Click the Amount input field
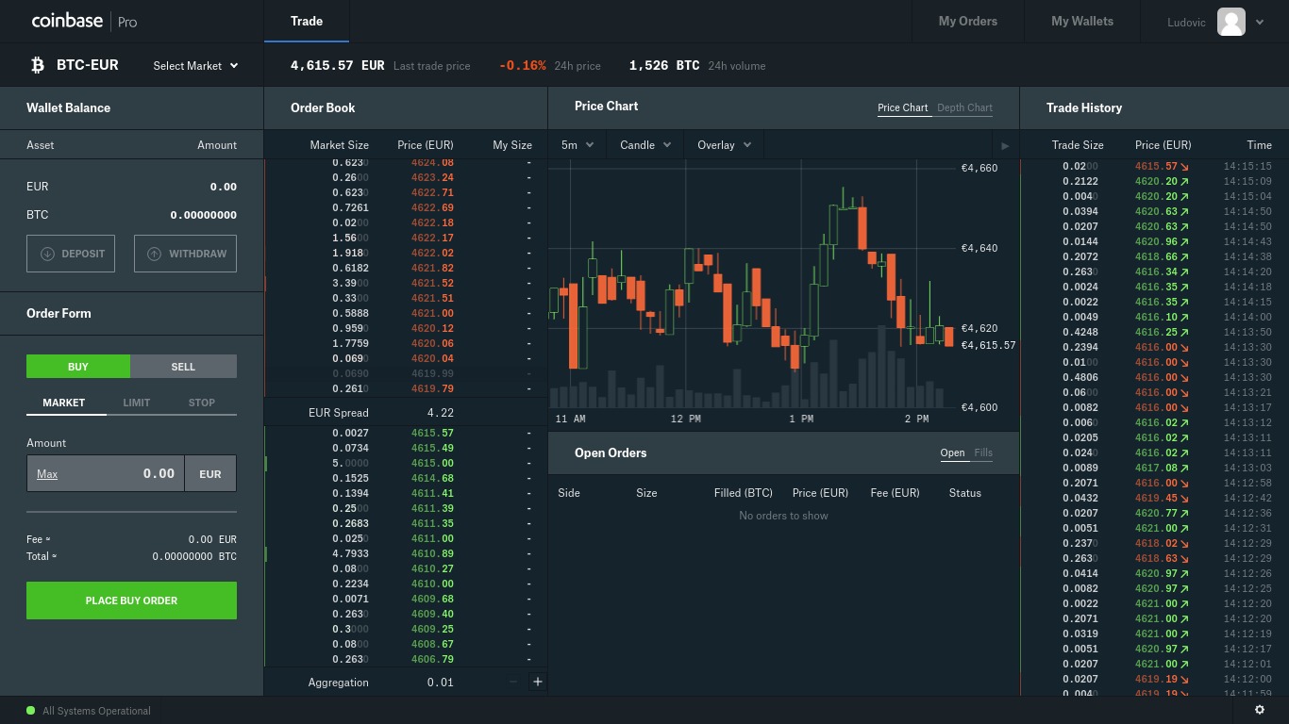The width and height of the screenshot is (1289, 724). tap(106, 473)
